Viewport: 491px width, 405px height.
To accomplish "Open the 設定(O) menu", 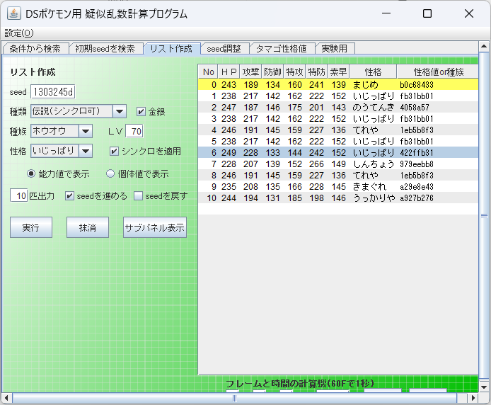I will (19, 33).
